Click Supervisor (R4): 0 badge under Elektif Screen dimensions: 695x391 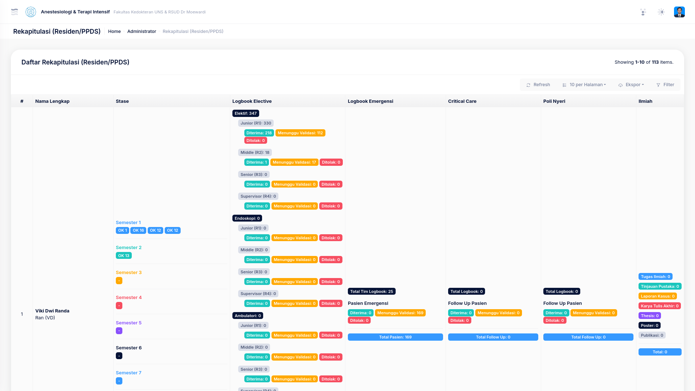coord(258,197)
